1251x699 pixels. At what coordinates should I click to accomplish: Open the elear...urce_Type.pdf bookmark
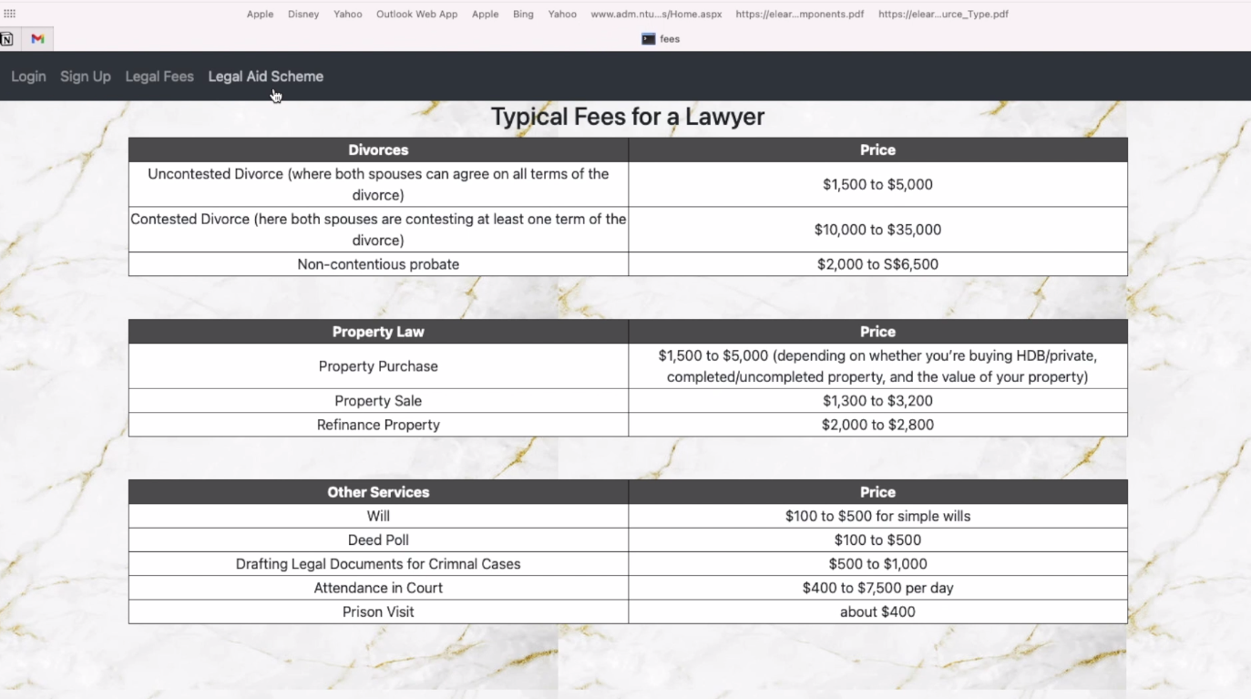tap(943, 14)
